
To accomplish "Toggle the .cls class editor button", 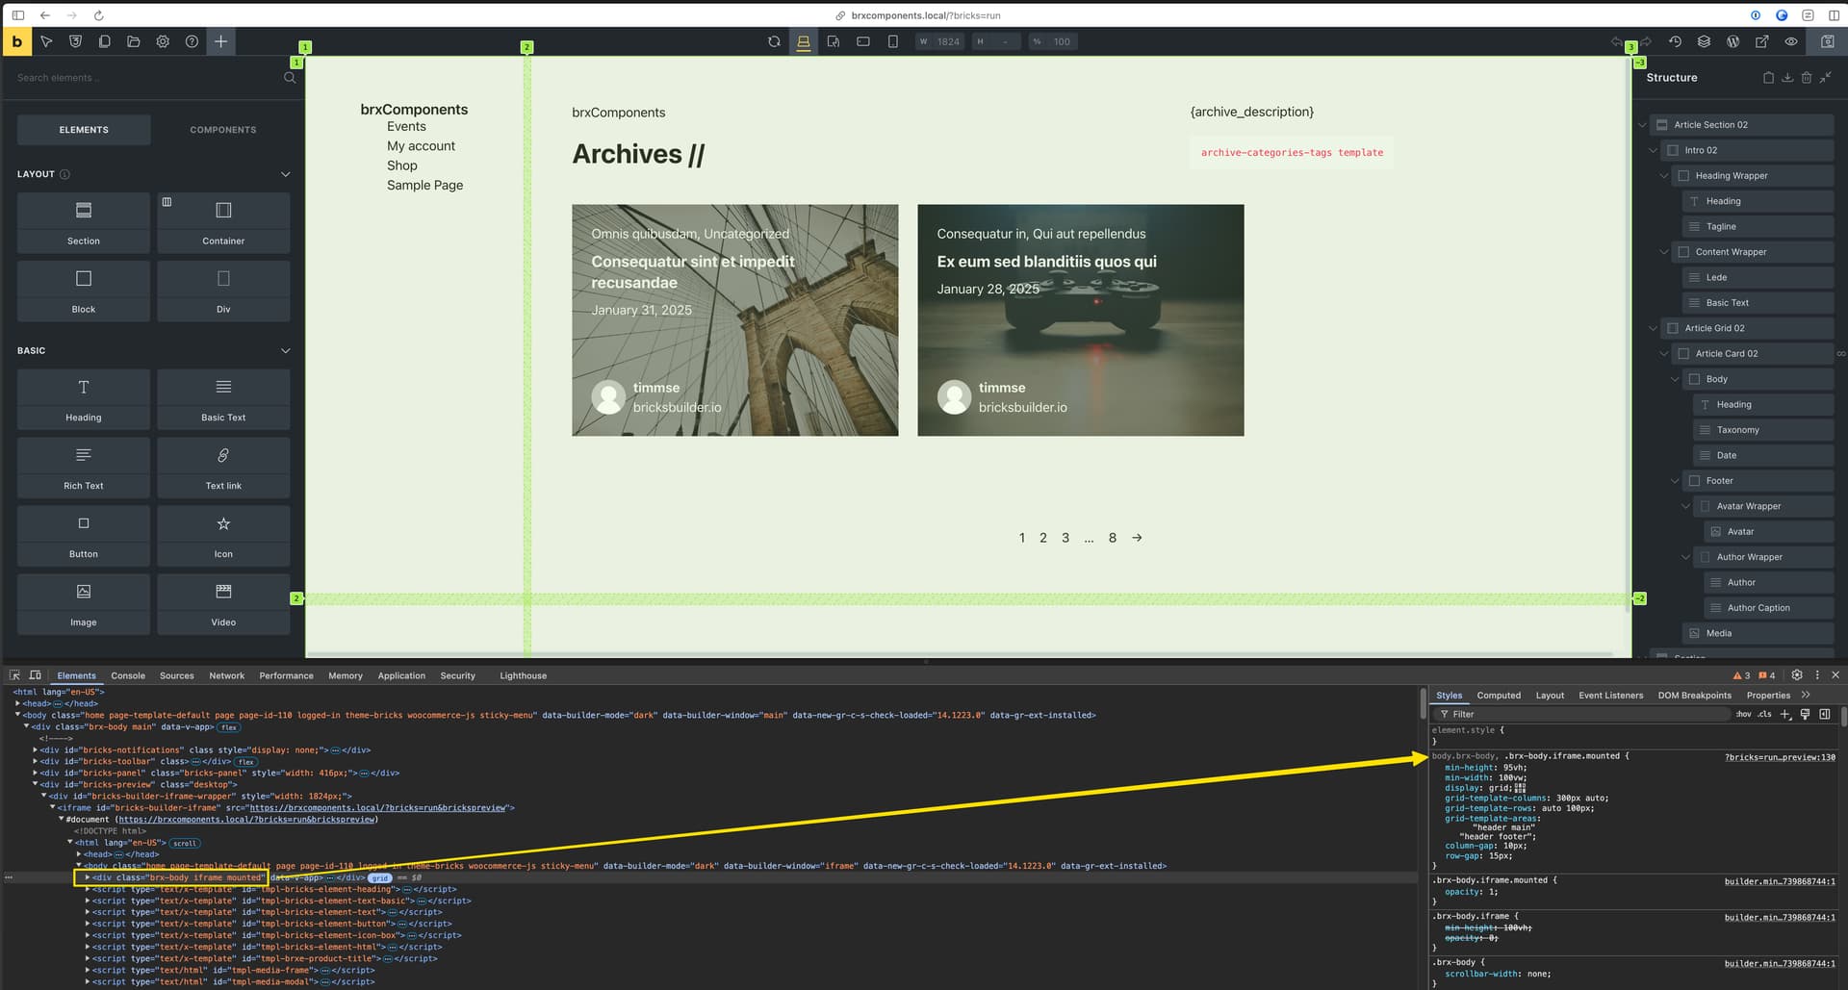I will point(1764,714).
